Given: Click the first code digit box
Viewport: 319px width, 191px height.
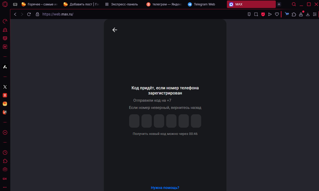Looking at the screenshot, I should click(x=134, y=121).
